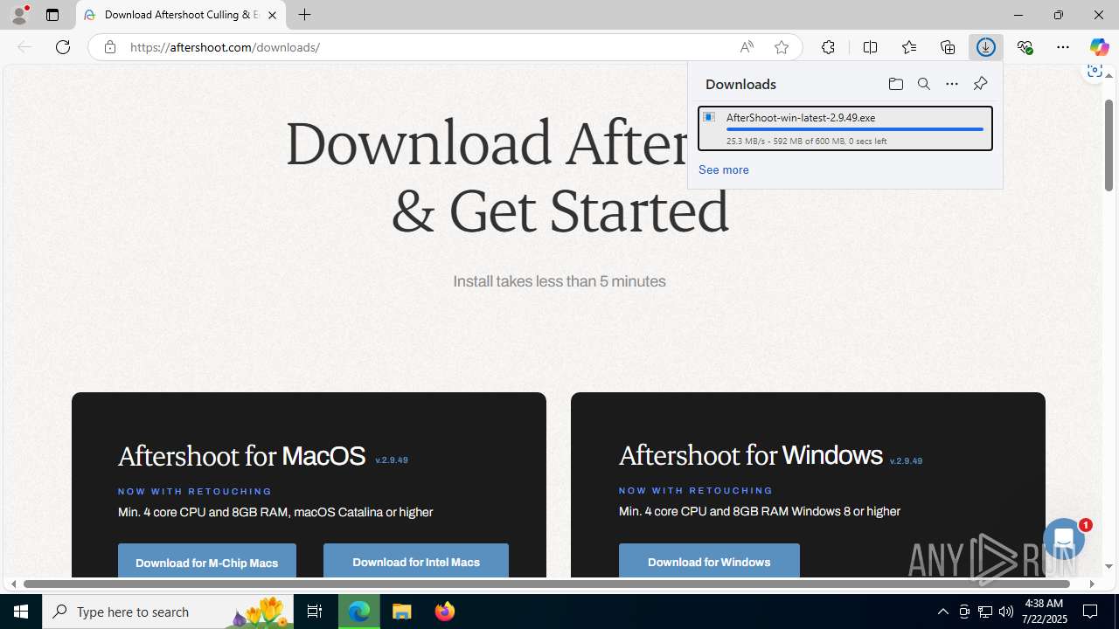Screen dimensions: 1119x629
Task: Open the Copilot sidebar icon
Action: (1099, 47)
